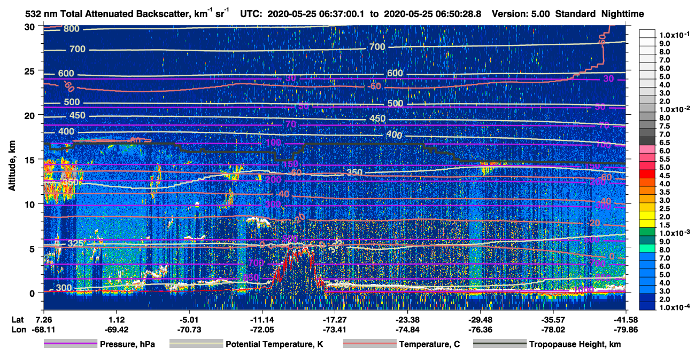Screen dimensions: 695x356
Task: Click colorbar label '1.0x10-1' at top
Action: click(674, 35)
